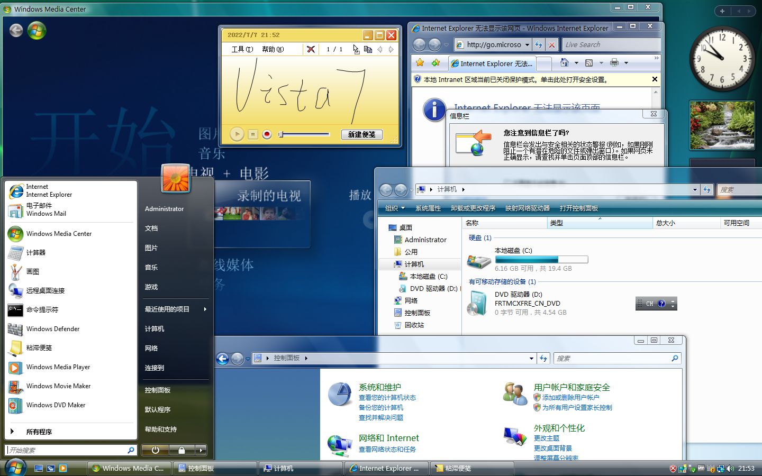Image resolution: width=762 pixels, height=476 pixels.
Task: Launch Windows Defender from Start menu
Action: tap(71, 328)
